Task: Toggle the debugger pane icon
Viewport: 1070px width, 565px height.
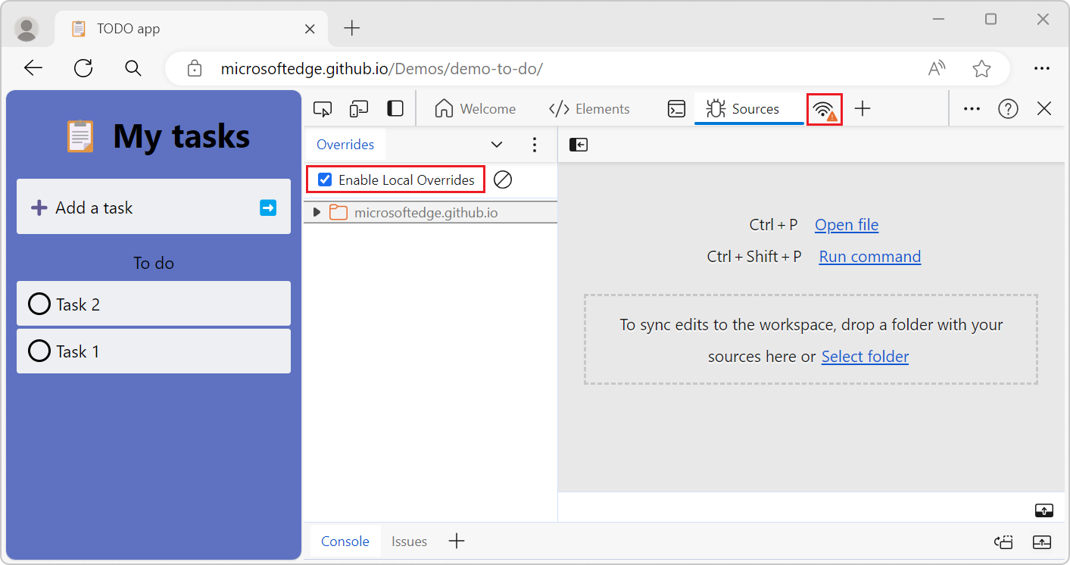Action: pyautogui.click(x=1044, y=510)
